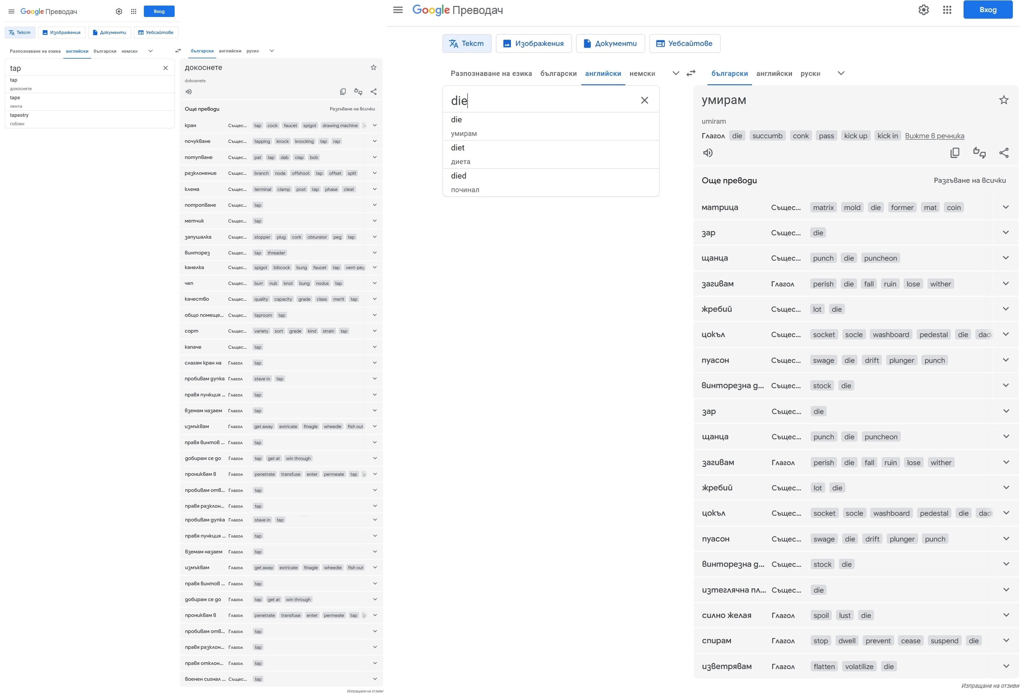
Task: Click Разгъване на всички in the right panel
Action: 970,180
